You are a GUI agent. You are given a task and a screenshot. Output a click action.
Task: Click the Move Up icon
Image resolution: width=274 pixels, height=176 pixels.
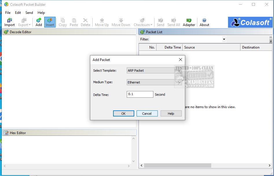[102, 21]
